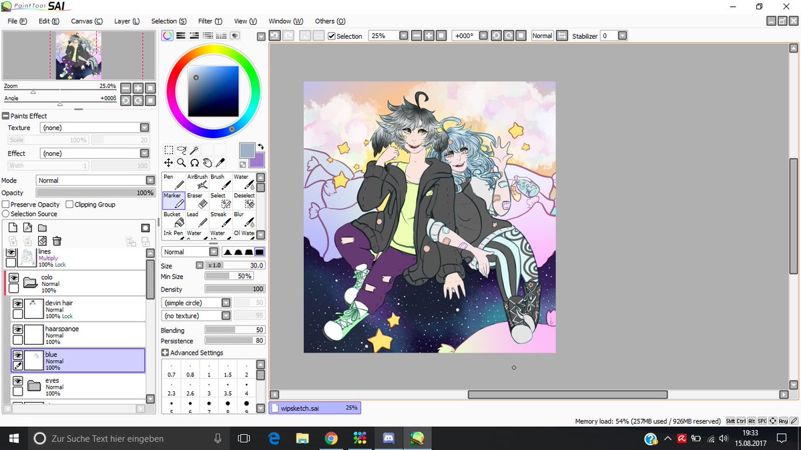Screen dimensions: 801x450
Task: Open the Stabilizer dropdown
Action: click(x=622, y=36)
